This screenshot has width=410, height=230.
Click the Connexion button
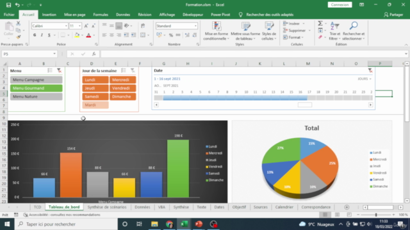click(340, 4)
